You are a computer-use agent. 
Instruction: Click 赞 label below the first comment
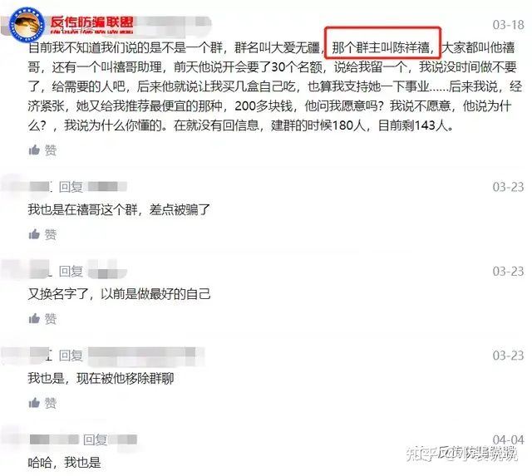51,150
